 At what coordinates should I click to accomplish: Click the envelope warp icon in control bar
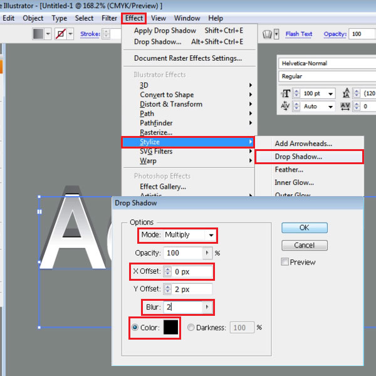[x=267, y=34]
